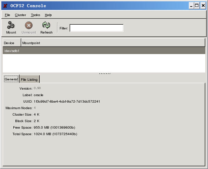Switch to the File Listing tab
This screenshot has width=208, height=169.
point(29,80)
